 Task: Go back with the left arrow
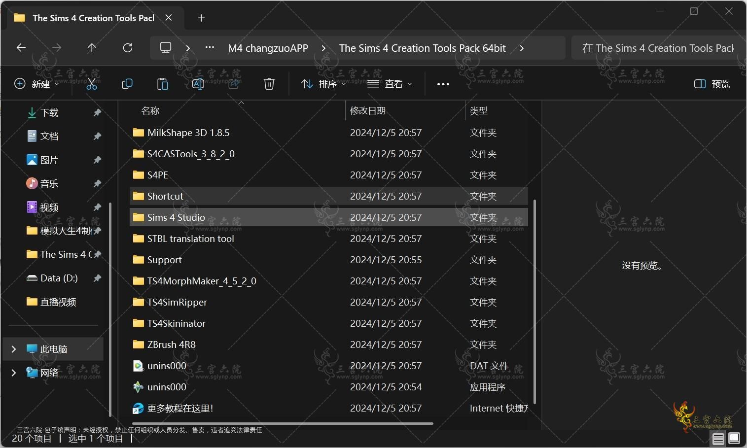[21, 48]
